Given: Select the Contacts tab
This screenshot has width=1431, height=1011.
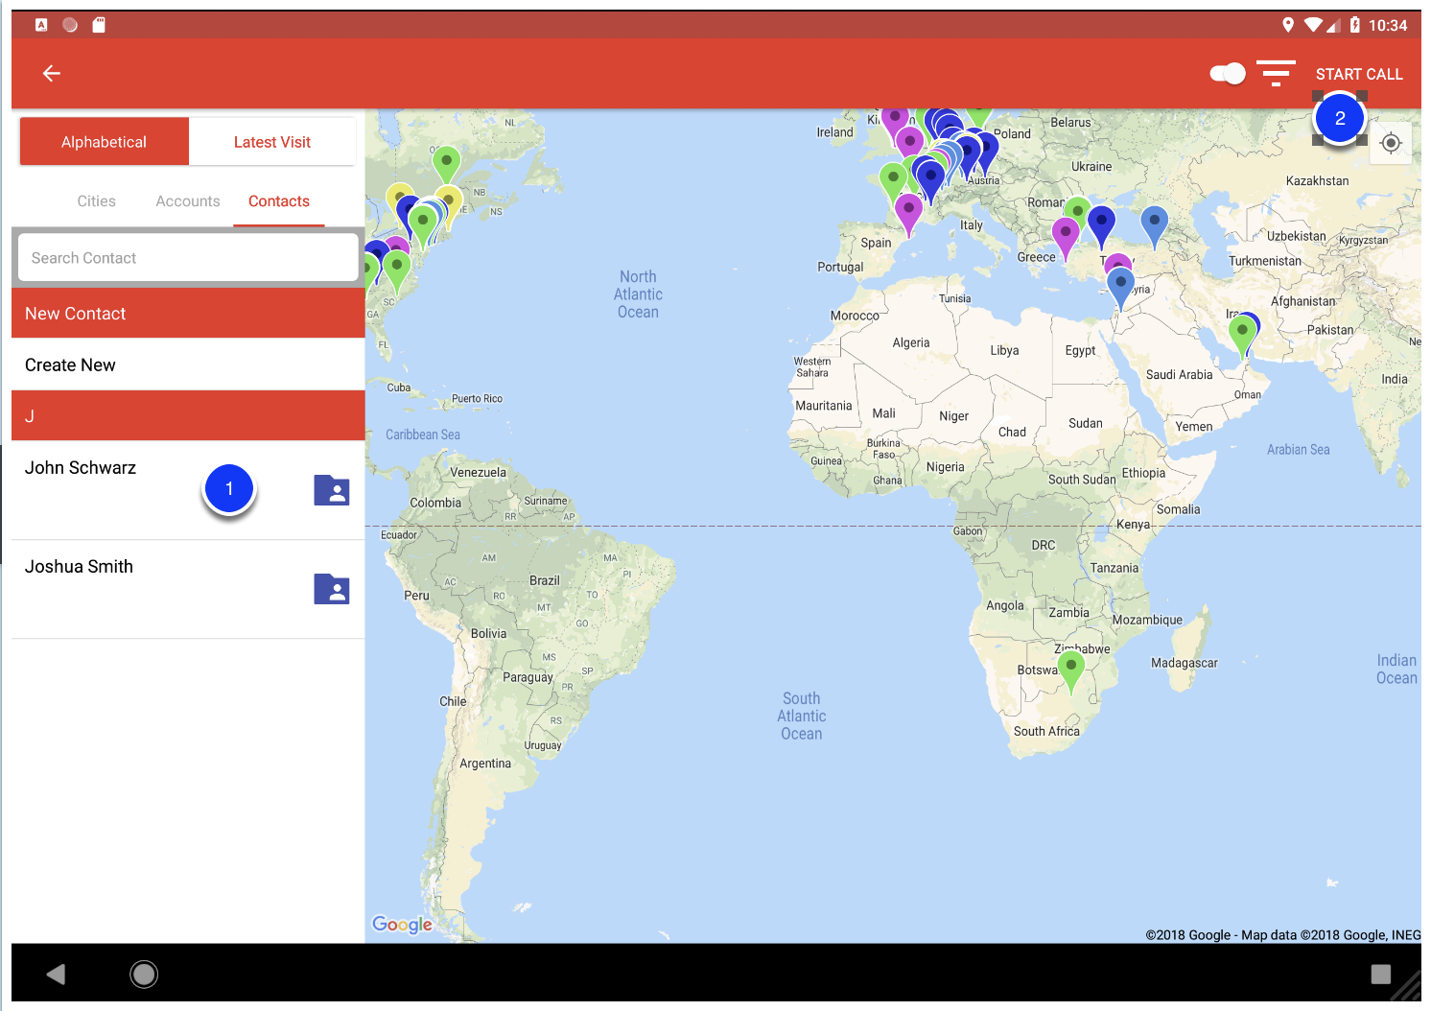Looking at the screenshot, I should tap(279, 201).
